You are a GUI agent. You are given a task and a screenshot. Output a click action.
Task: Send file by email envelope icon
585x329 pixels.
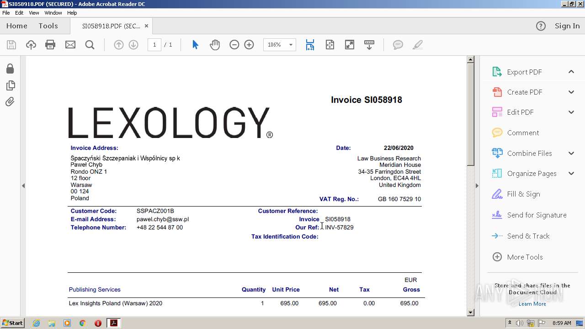tap(70, 45)
